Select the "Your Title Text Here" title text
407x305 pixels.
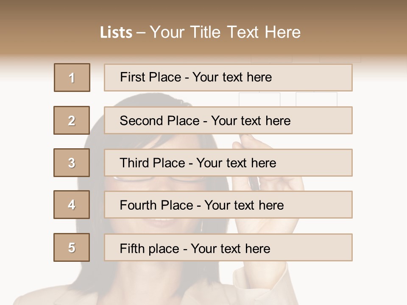[225, 32]
